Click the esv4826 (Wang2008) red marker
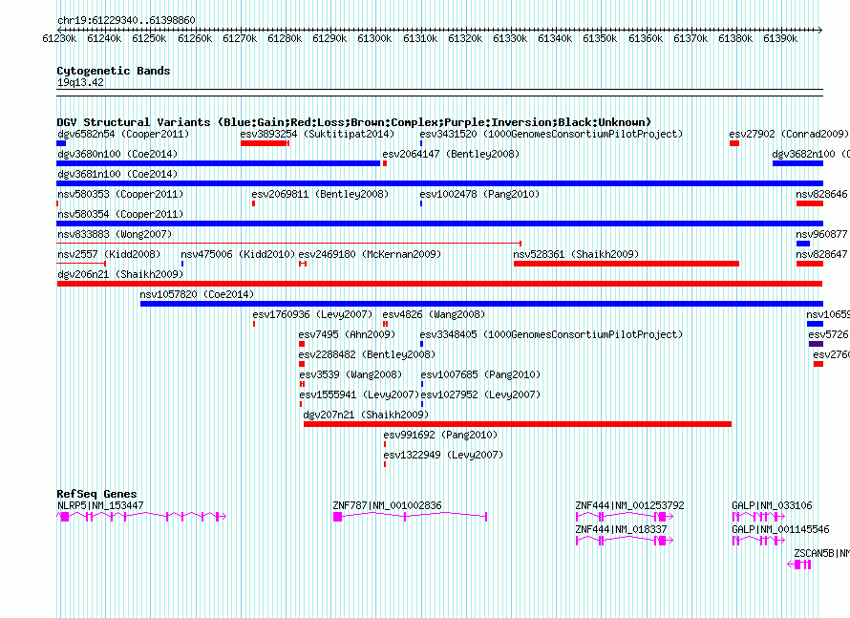Image resolution: width=850 pixels, height=618 pixels. 385,324
